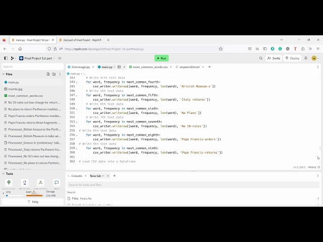Click the sync status icon beside project name
323x242 pixels.
tap(60, 58)
